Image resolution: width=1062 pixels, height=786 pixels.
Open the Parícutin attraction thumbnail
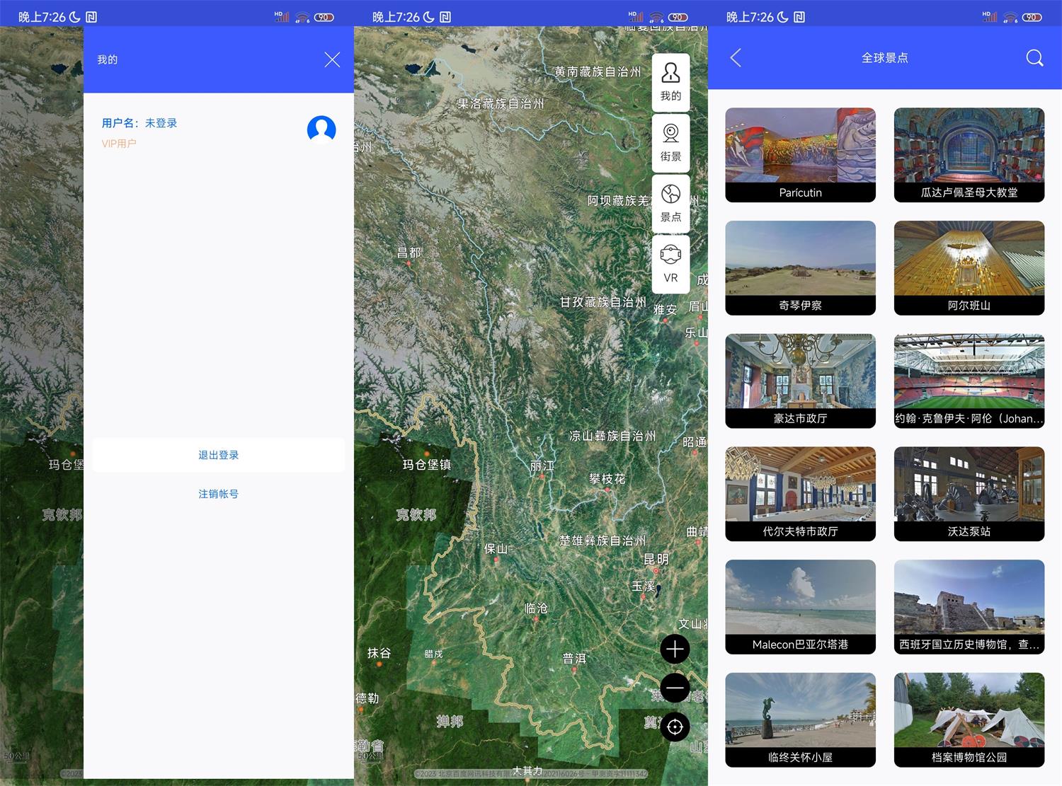coord(800,154)
